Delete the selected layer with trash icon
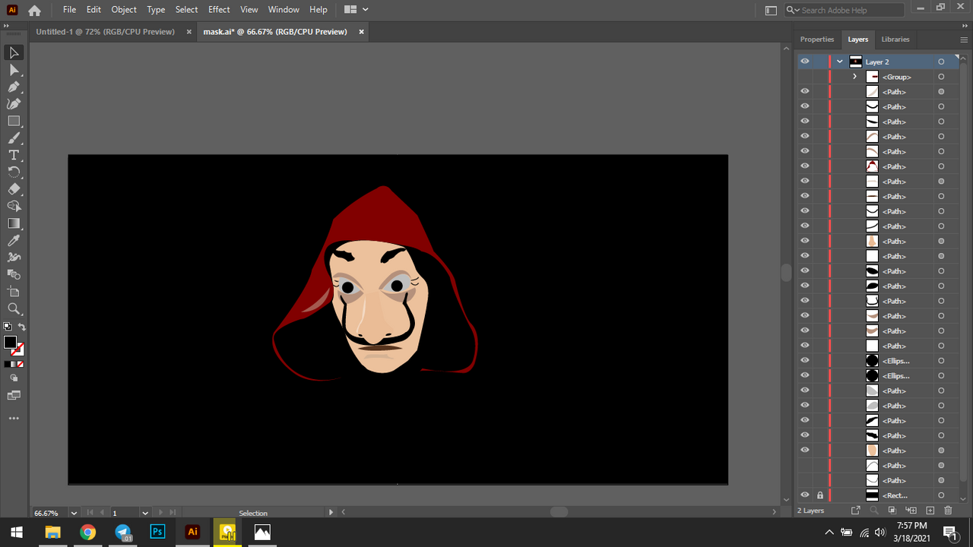 (948, 511)
